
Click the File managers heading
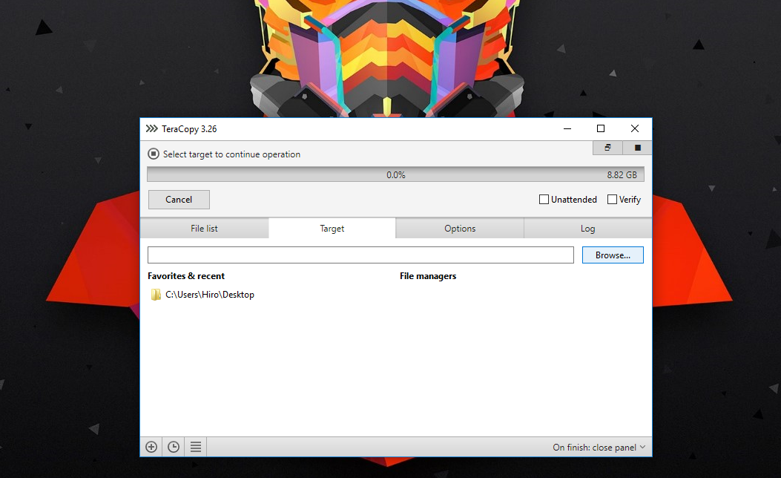tap(428, 275)
